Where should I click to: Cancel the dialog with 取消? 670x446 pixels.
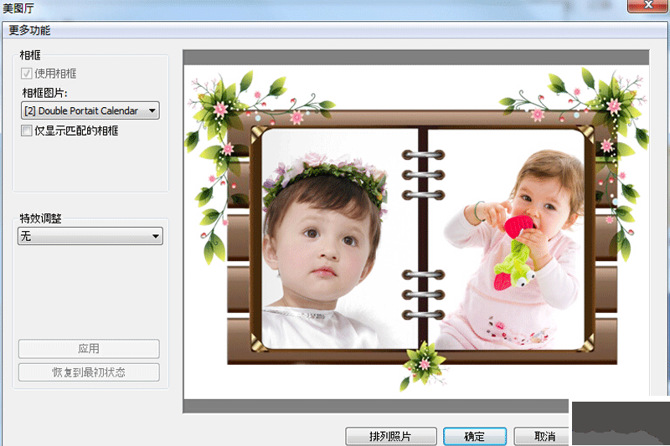pyautogui.click(x=544, y=436)
